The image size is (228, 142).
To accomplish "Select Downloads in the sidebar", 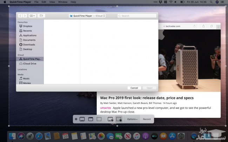I will coord(29,44).
